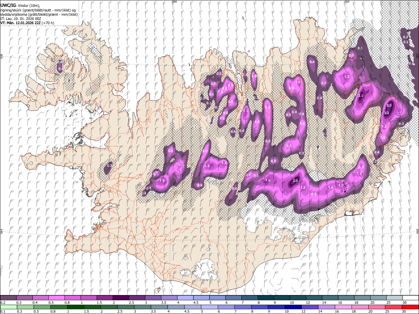The image size is (419, 314).
Task: Click the 'UWC/IG: Vindur (10m),' title line
Action: [20, 6]
